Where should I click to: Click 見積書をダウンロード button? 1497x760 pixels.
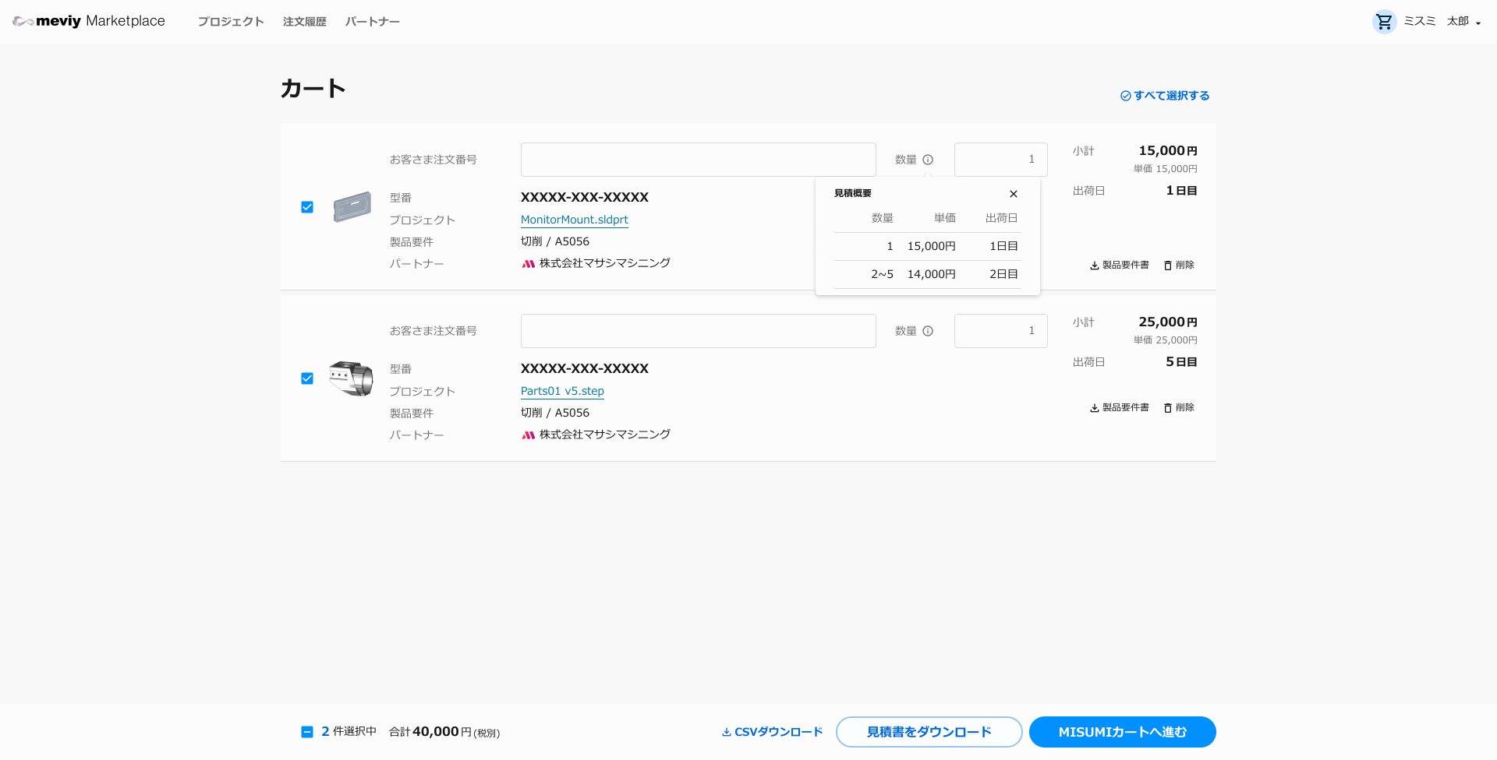point(929,732)
